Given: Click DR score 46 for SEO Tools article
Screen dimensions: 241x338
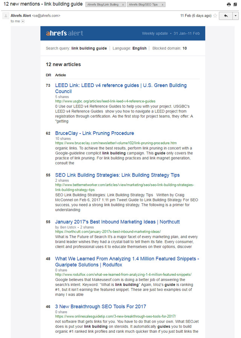Looking at the screenshot, I should pyautogui.click(x=48, y=307).
